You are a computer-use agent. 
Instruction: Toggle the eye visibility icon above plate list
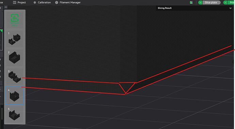[6, 7]
